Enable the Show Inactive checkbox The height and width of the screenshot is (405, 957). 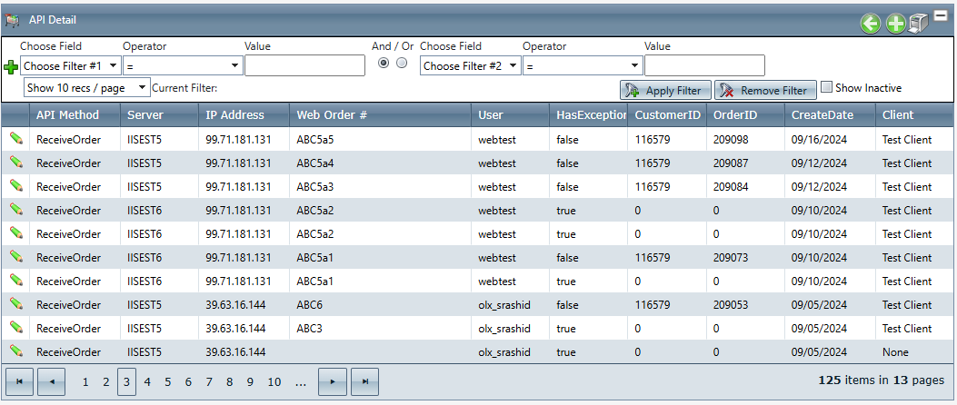[x=826, y=88]
